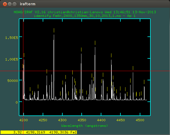Click the FeI label in the status line
Image resolution: width=170 pixels, height=135 pixels.
click(x=73, y=132)
